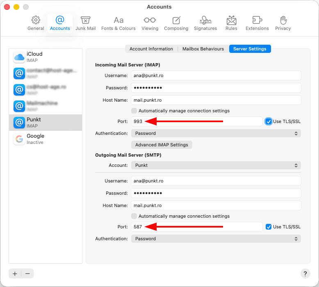Expand the outgoing SMTP Authentication dropdown
This screenshot has width=319, height=287.
[x=216, y=239]
